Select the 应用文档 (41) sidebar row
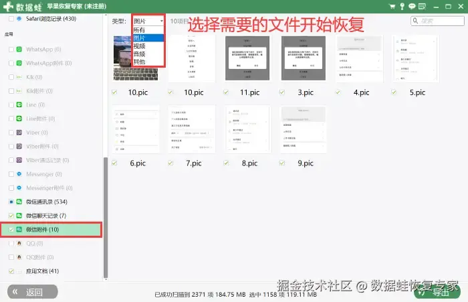This screenshot has height=302, width=468. [x=51, y=271]
